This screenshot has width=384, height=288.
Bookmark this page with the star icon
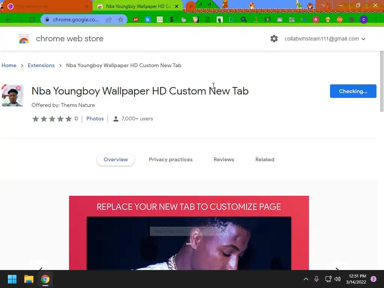(x=120, y=19)
